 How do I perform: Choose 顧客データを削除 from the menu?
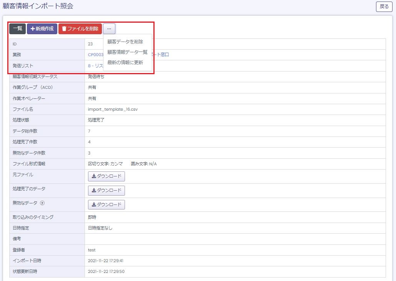click(x=125, y=42)
